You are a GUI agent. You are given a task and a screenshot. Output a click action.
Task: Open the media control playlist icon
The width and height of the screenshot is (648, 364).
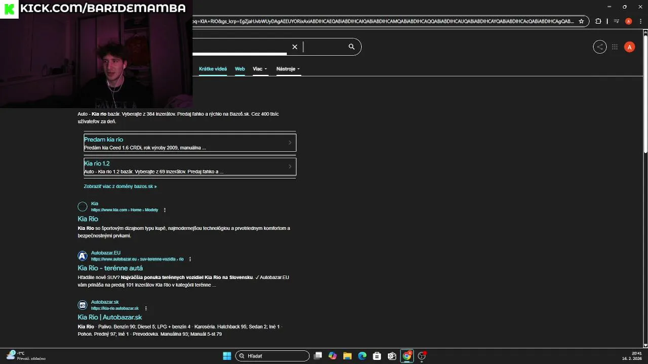[616, 21]
